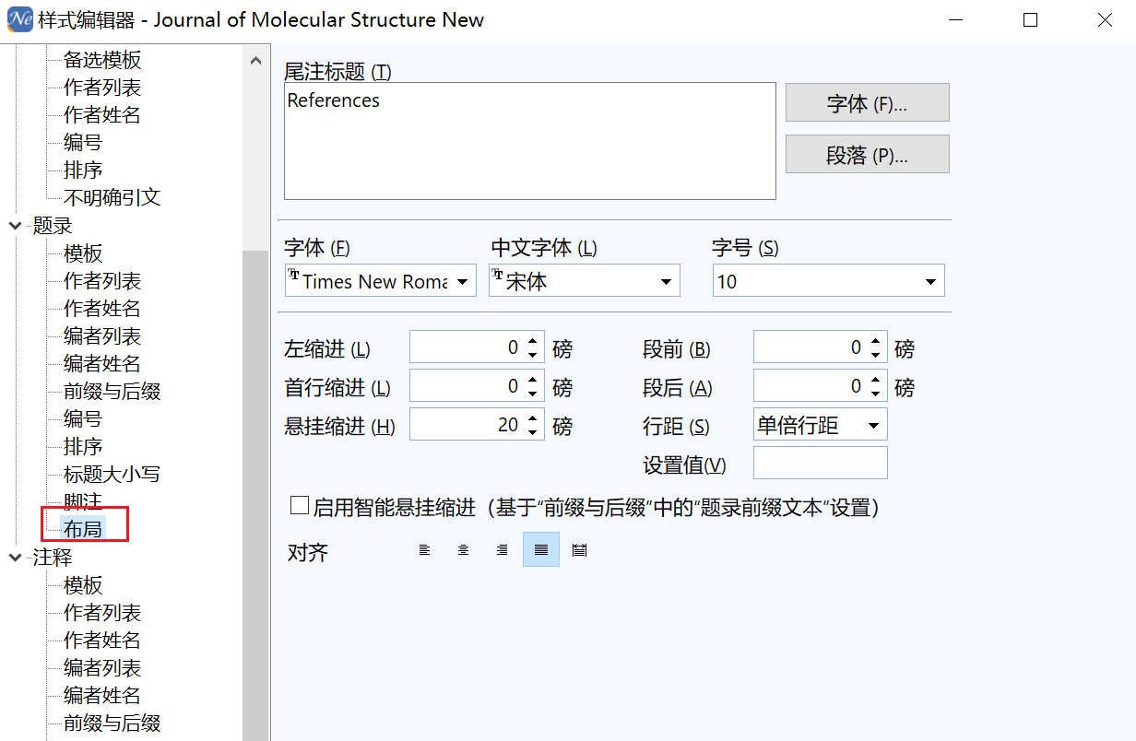Collapse the 题录 tree node
Screen dimensions: 1136x741
click(16, 225)
